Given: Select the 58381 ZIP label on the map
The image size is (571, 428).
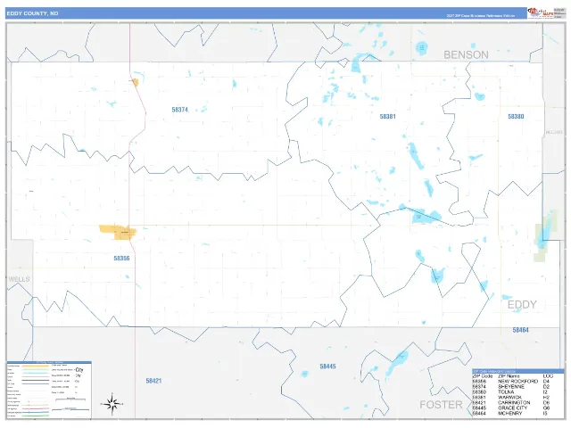Looking at the screenshot, I should point(387,117).
